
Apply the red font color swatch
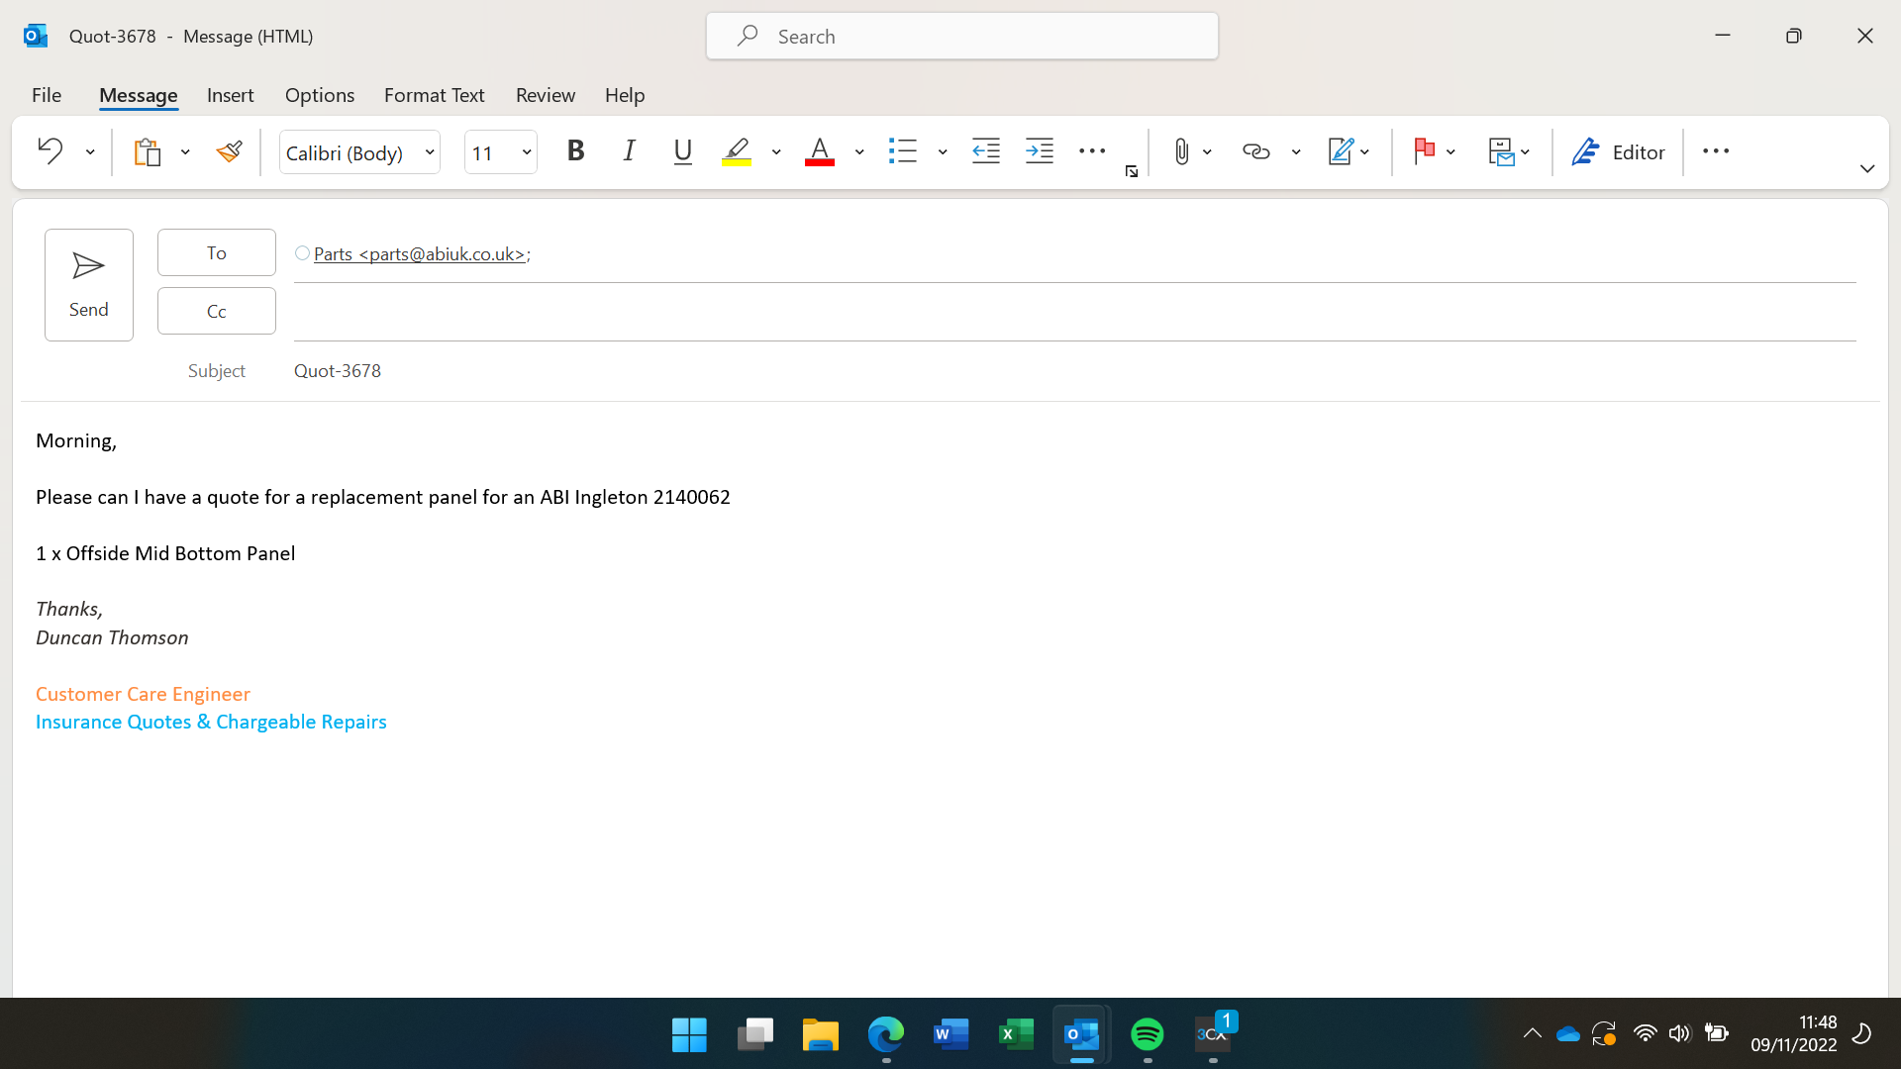(819, 151)
